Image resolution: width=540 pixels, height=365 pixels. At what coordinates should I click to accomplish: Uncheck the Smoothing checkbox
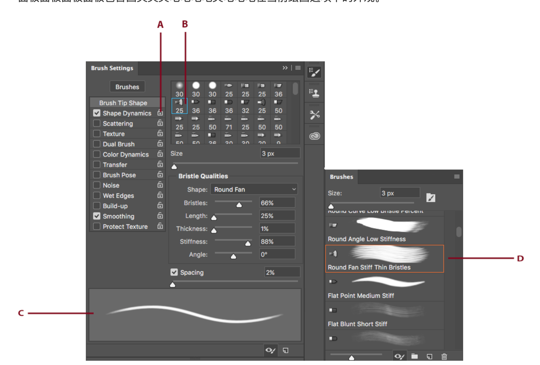[x=97, y=216]
